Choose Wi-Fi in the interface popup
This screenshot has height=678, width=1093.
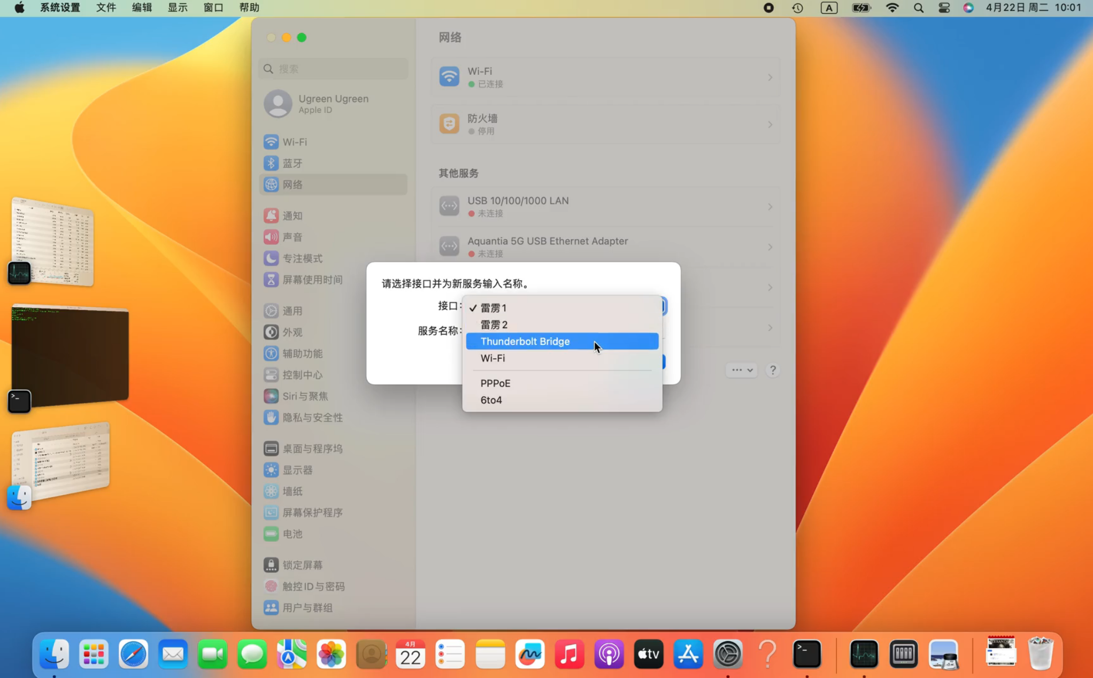492,358
